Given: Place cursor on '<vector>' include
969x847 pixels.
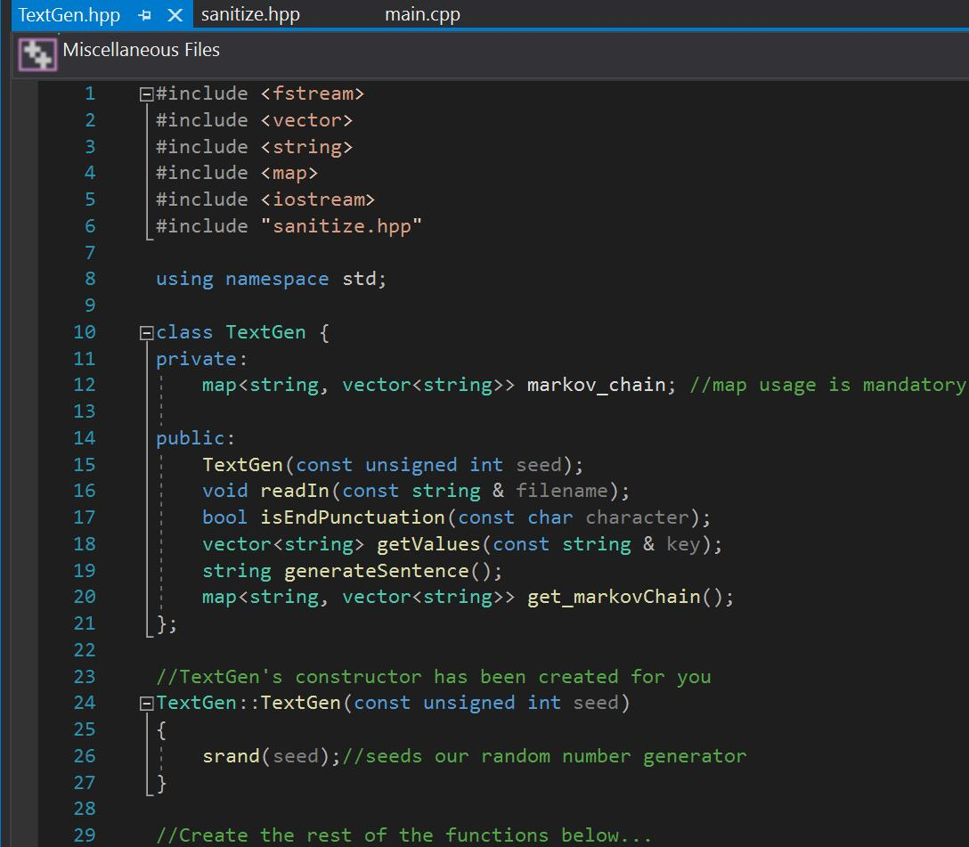Looking at the screenshot, I should pyautogui.click(x=306, y=120).
